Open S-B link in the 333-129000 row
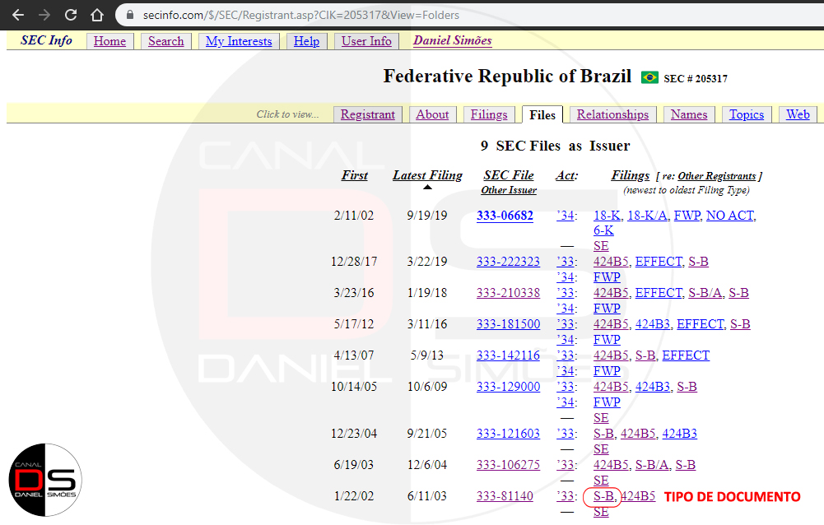 click(687, 387)
